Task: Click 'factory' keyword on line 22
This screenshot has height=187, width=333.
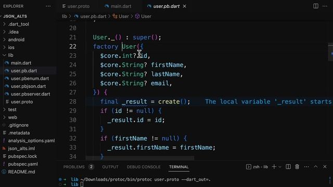Action: click(106, 47)
